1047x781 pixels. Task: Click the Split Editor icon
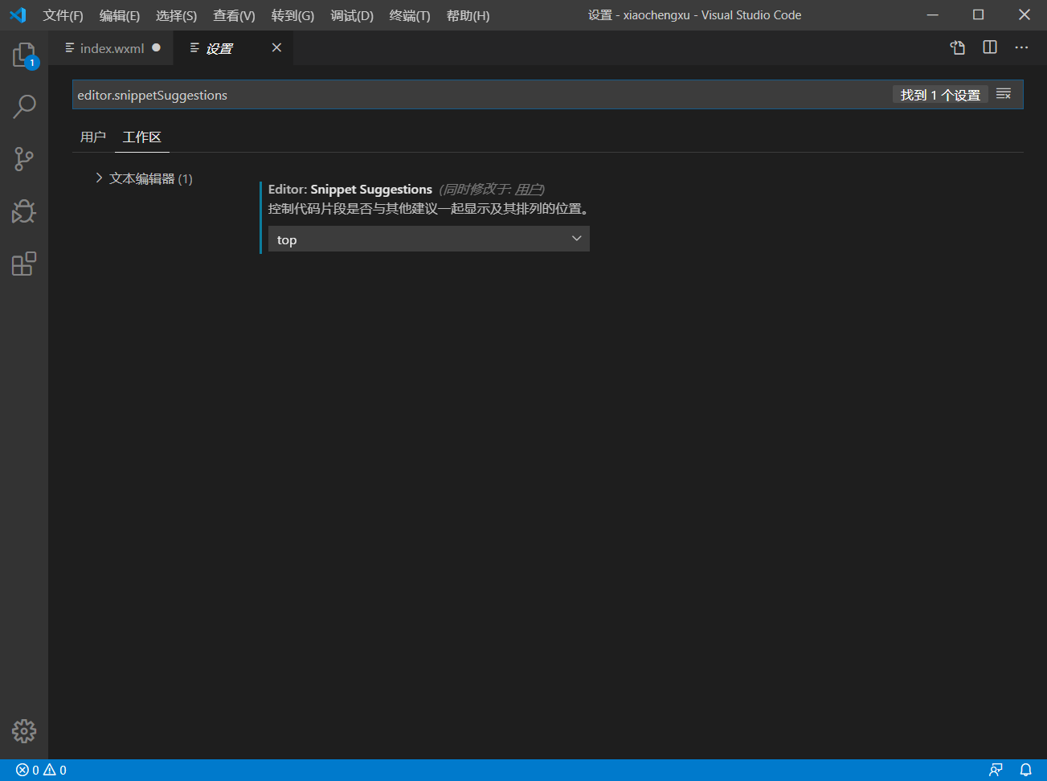(989, 47)
